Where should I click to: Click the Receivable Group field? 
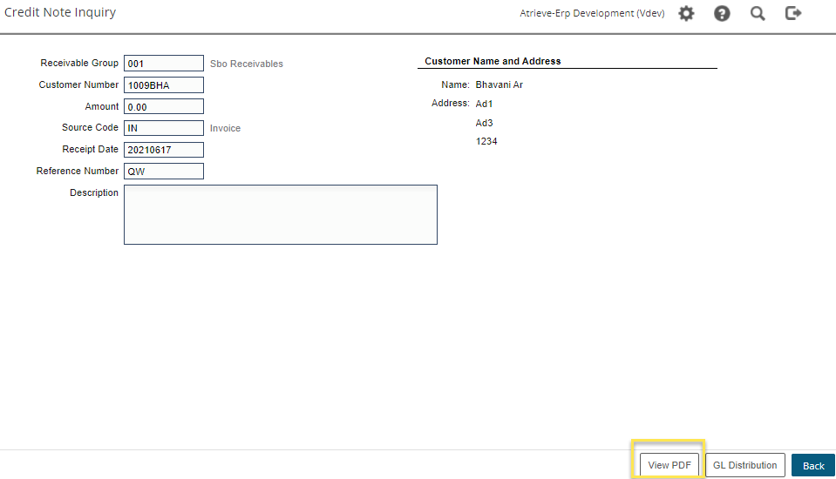tap(164, 64)
